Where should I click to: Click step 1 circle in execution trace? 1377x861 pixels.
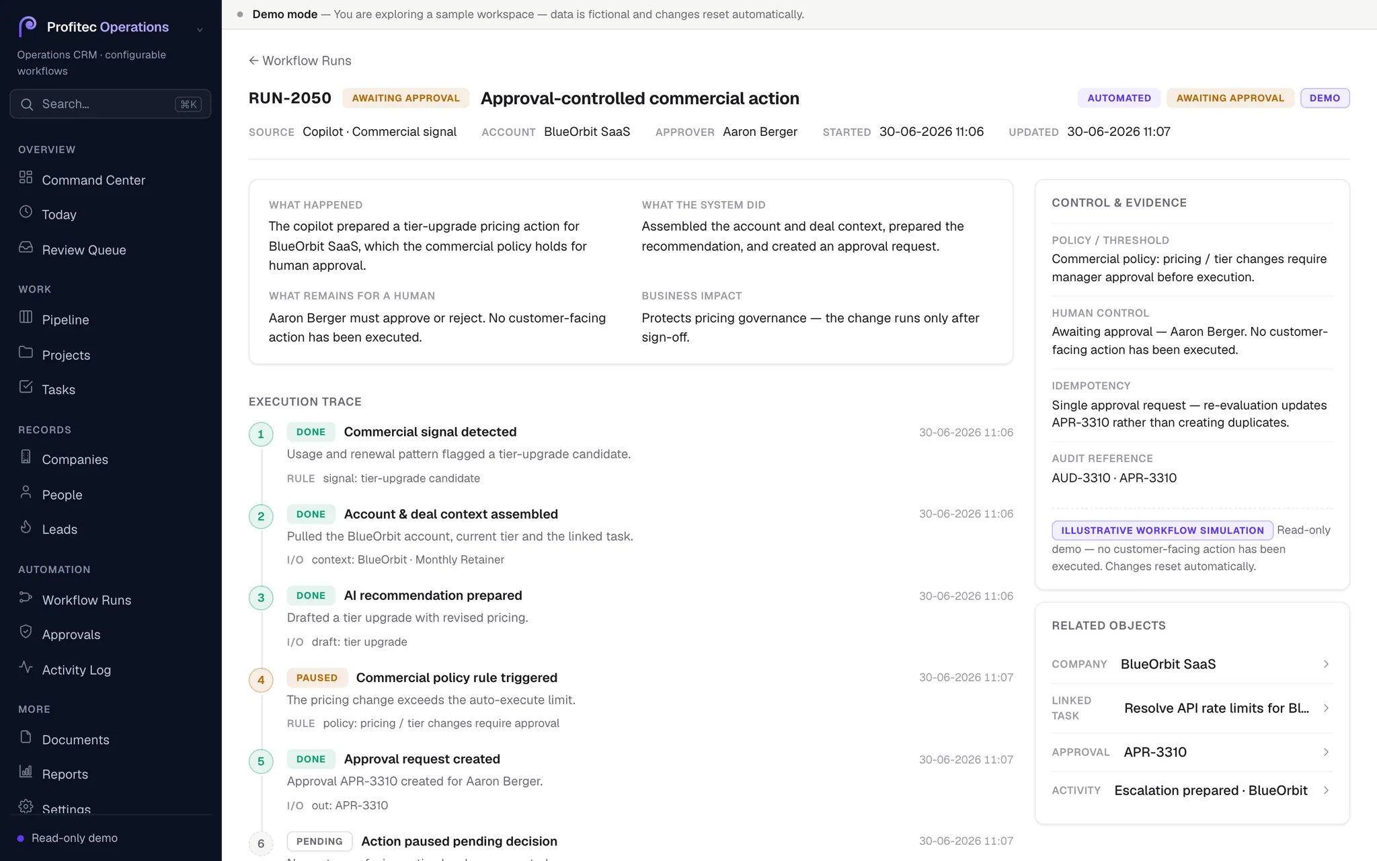[261, 434]
